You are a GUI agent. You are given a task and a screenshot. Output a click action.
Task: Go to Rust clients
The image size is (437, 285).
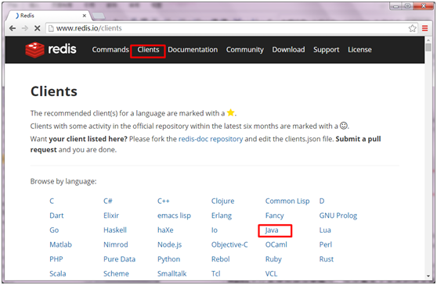tap(327, 259)
